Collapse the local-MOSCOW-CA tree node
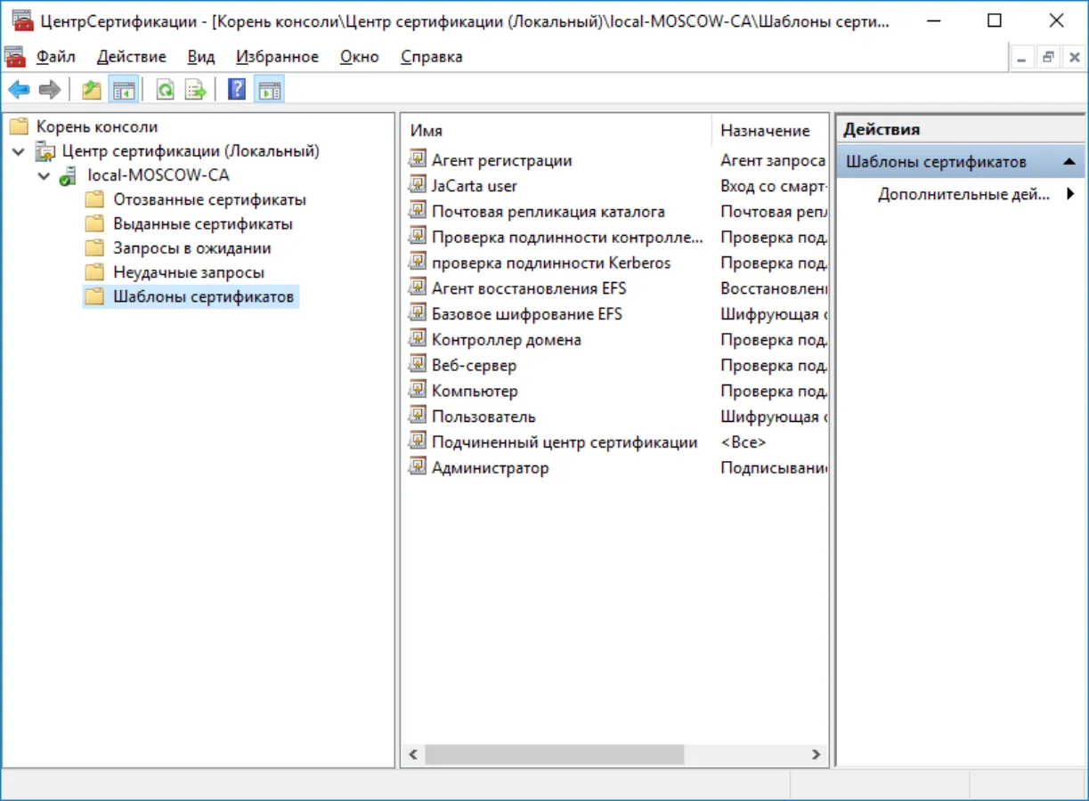Viewport: 1089px width, 801px height. 45,175
